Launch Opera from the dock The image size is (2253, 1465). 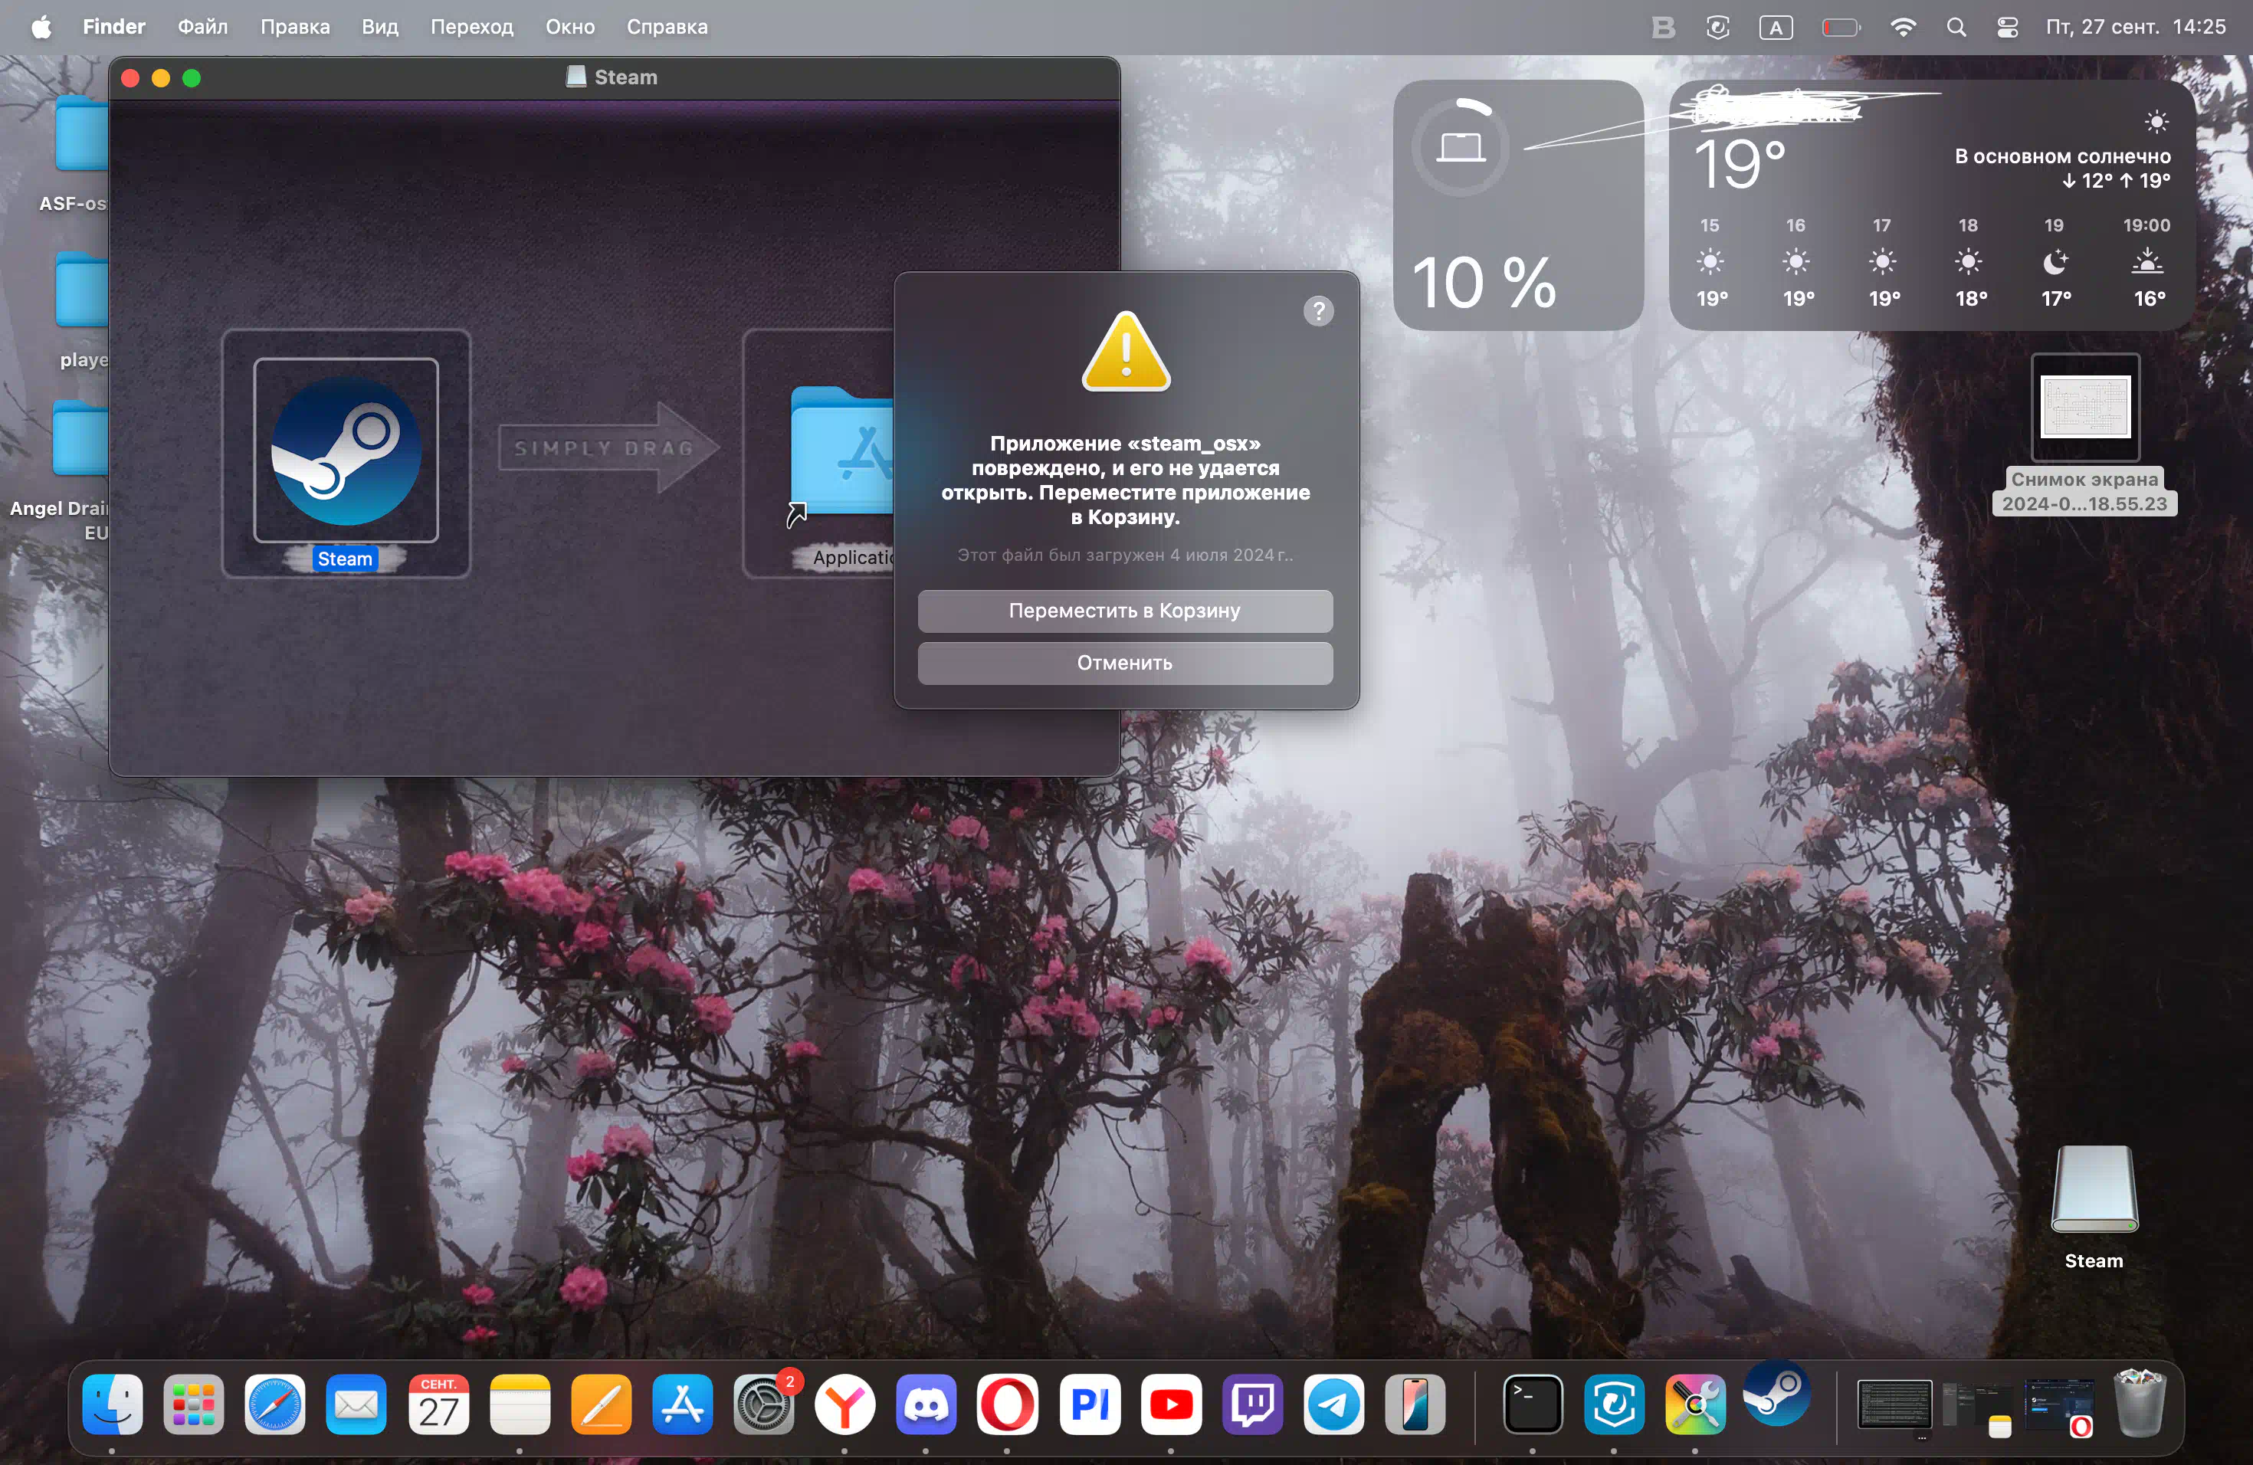[1007, 1404]
